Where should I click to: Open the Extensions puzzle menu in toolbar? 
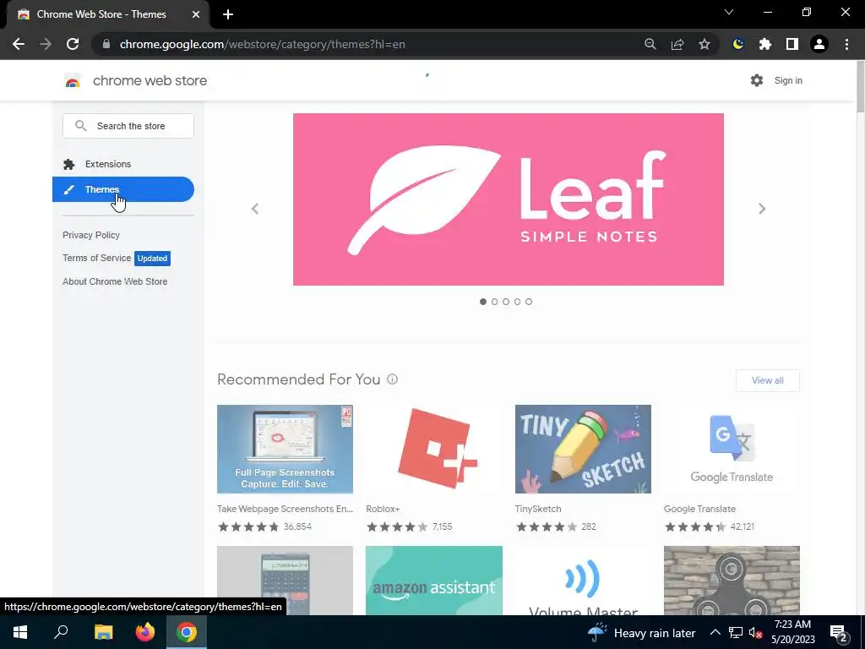[765, 44]
